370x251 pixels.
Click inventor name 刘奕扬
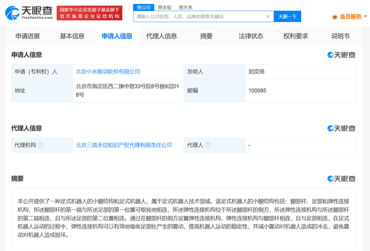tap(256, 72)
